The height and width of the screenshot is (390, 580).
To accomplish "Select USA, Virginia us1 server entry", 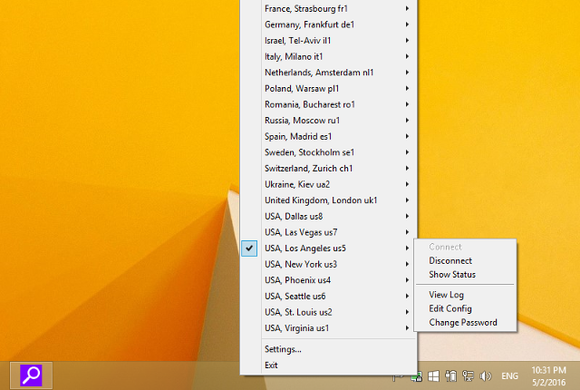I will tap(328, 328).
